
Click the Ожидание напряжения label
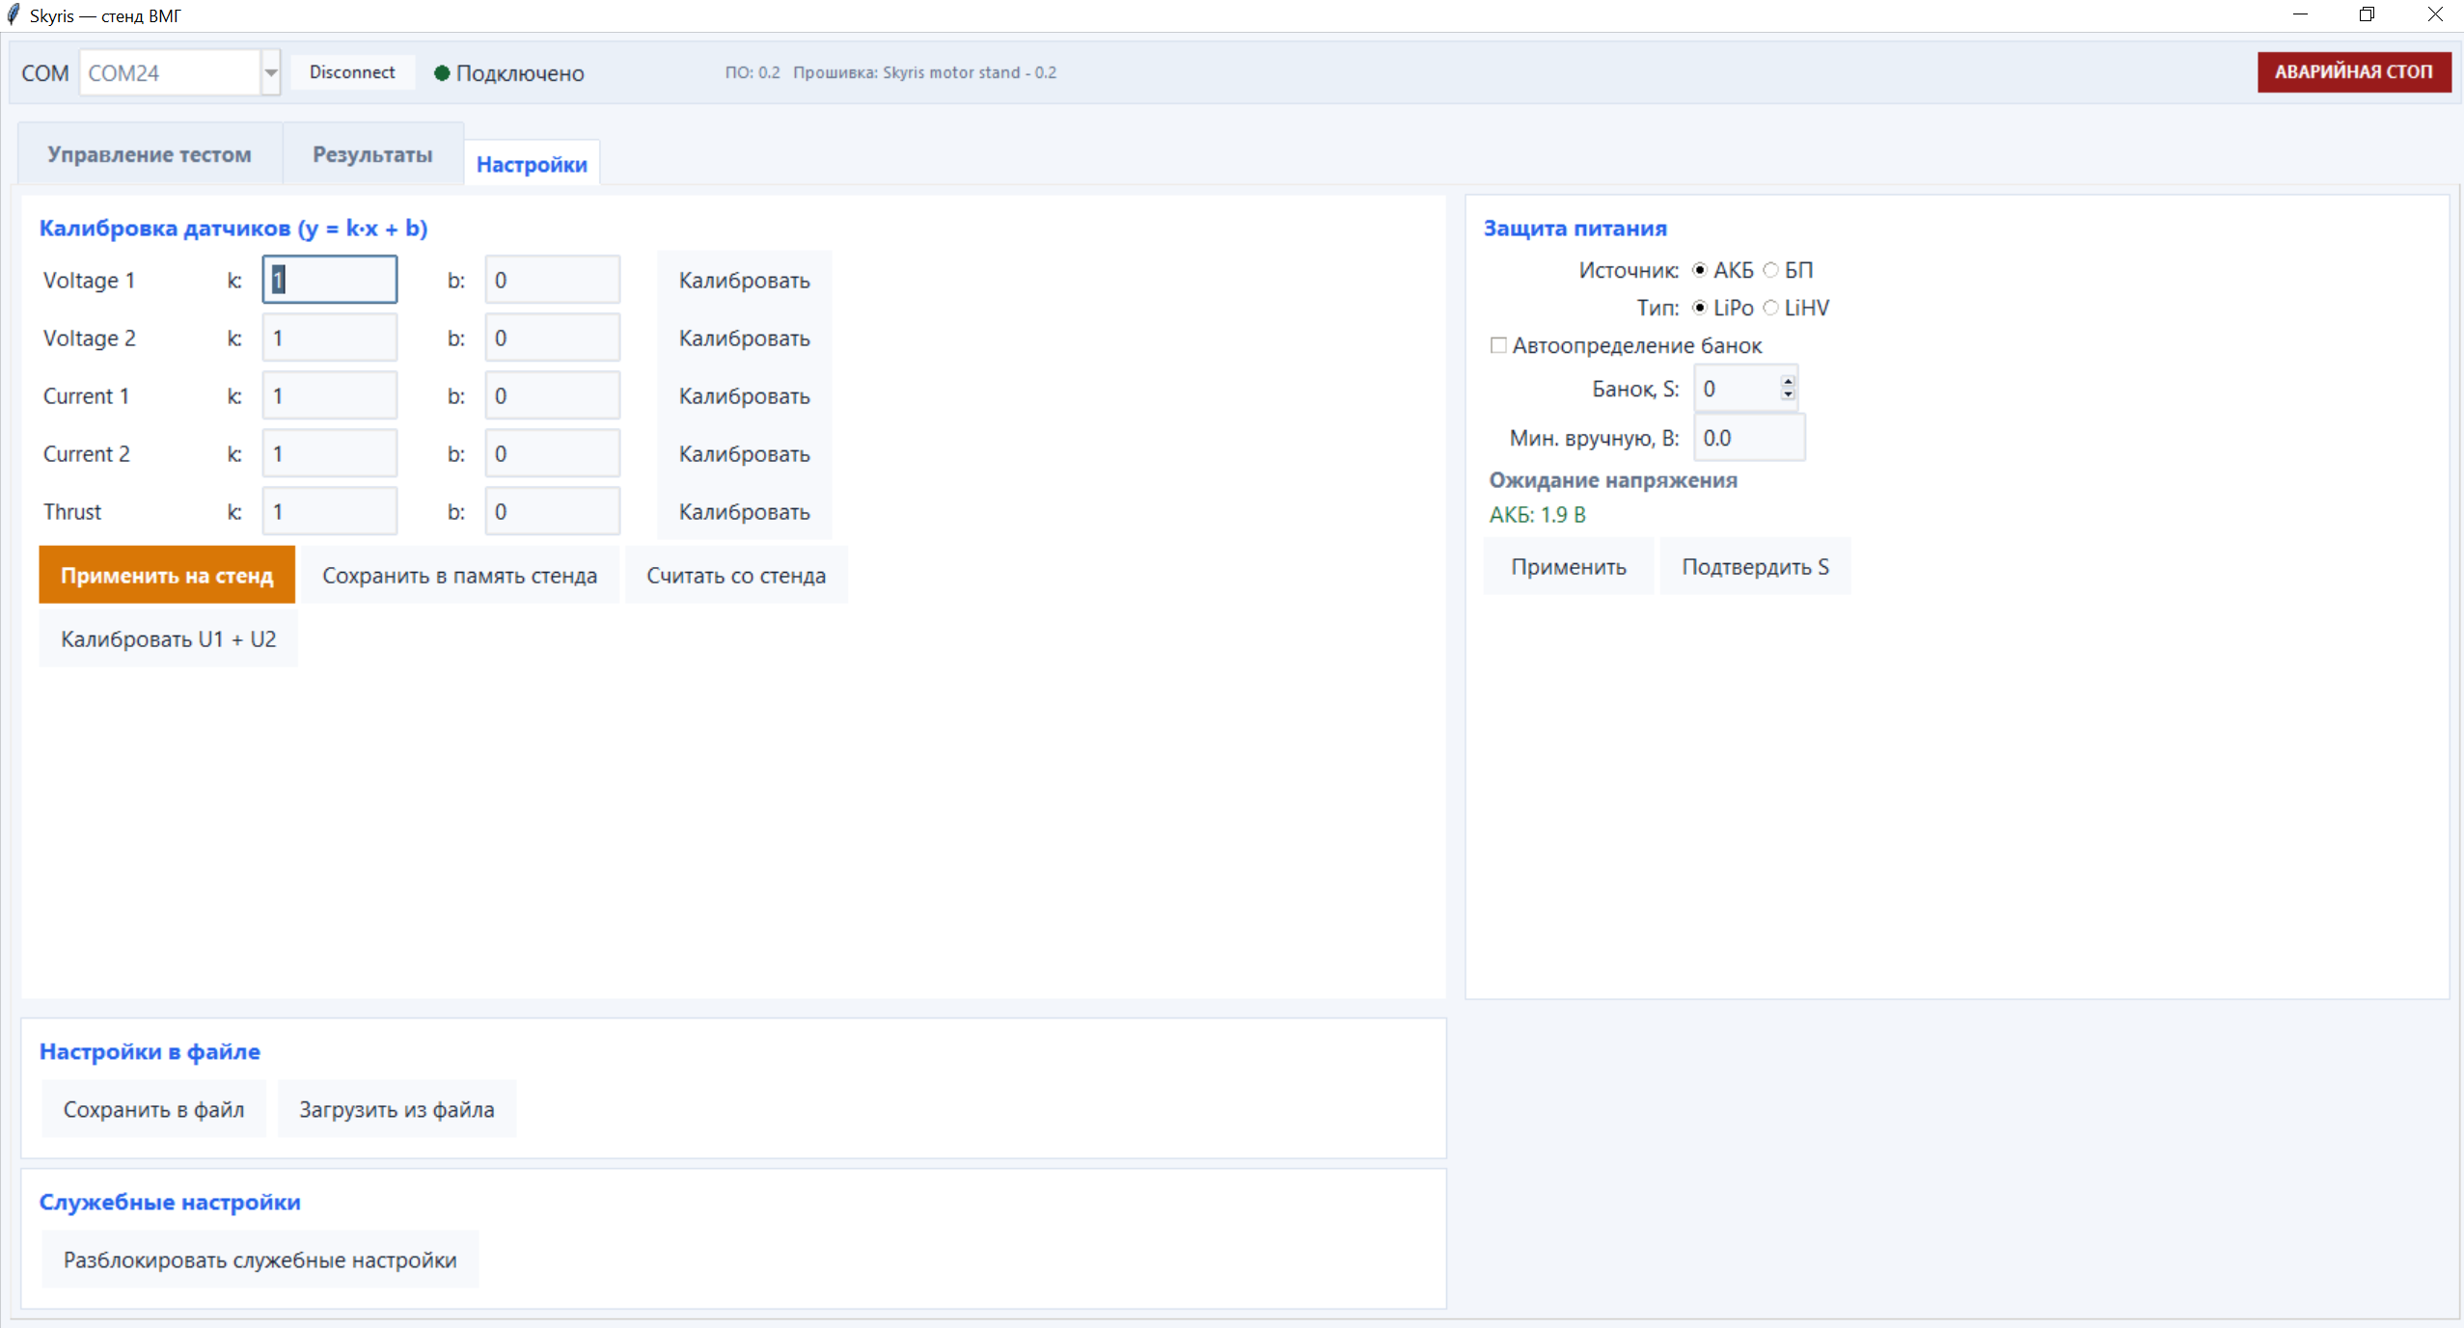pos(1613,479)
